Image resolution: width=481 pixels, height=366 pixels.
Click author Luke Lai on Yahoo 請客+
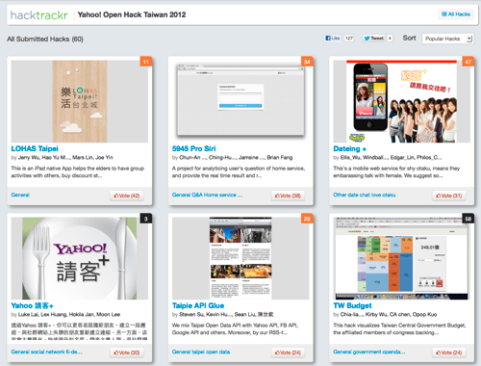pos(28,314)
